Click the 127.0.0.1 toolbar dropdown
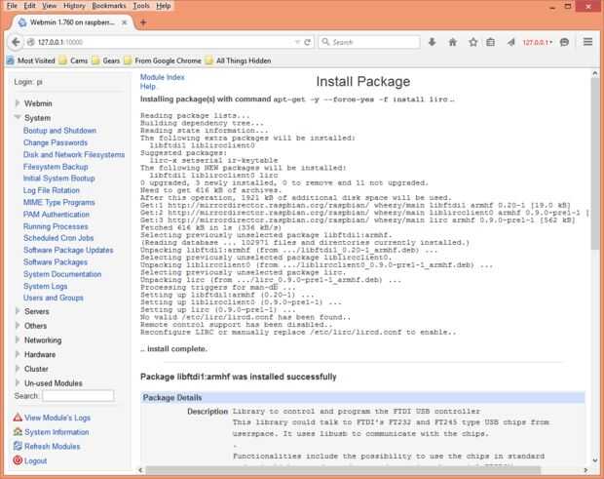This screenshot has width=604, height=479. (538, 42)
